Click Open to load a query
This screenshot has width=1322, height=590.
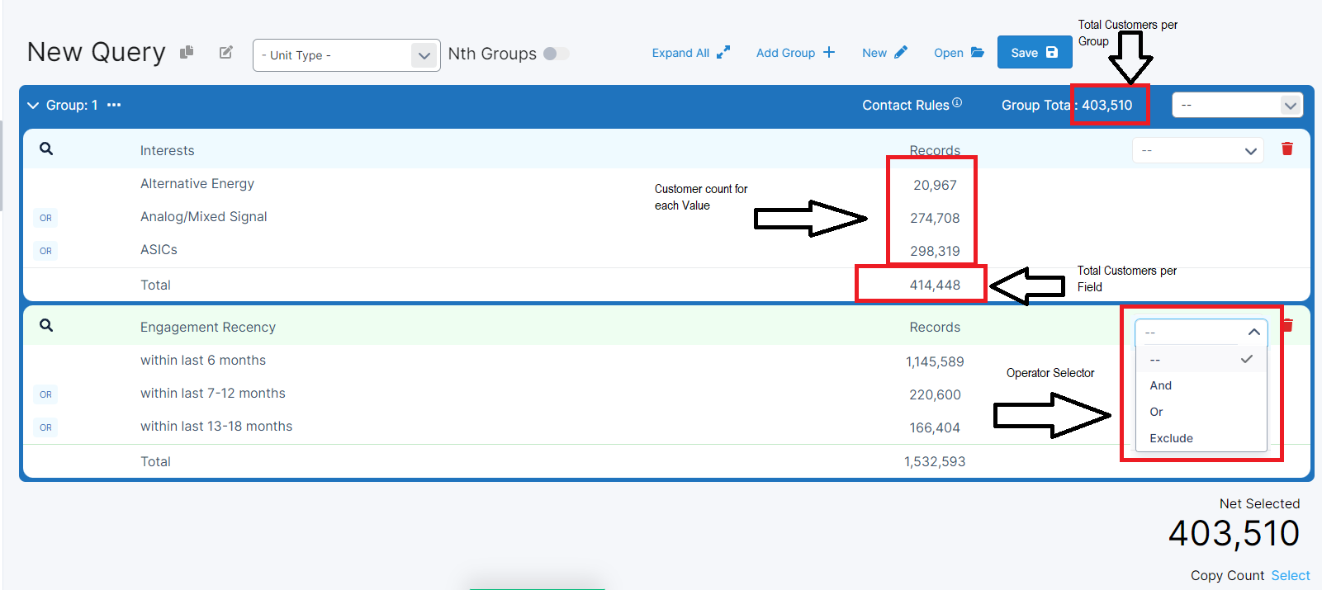point(958,53)
